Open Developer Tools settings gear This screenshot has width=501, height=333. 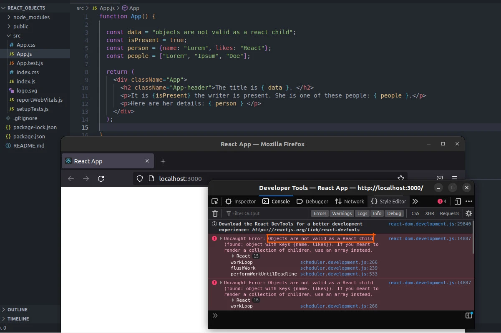pyautogui.click(x=468, y=213)
